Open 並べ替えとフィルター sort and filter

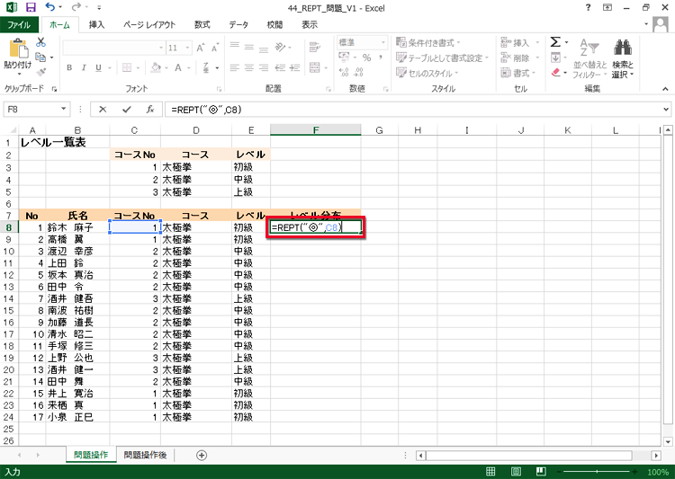pos(589,58)
